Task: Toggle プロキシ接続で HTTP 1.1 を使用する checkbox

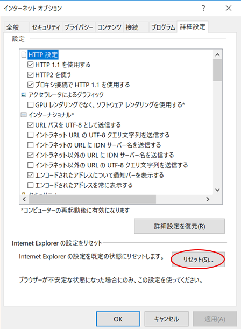Action: (30, 85)
